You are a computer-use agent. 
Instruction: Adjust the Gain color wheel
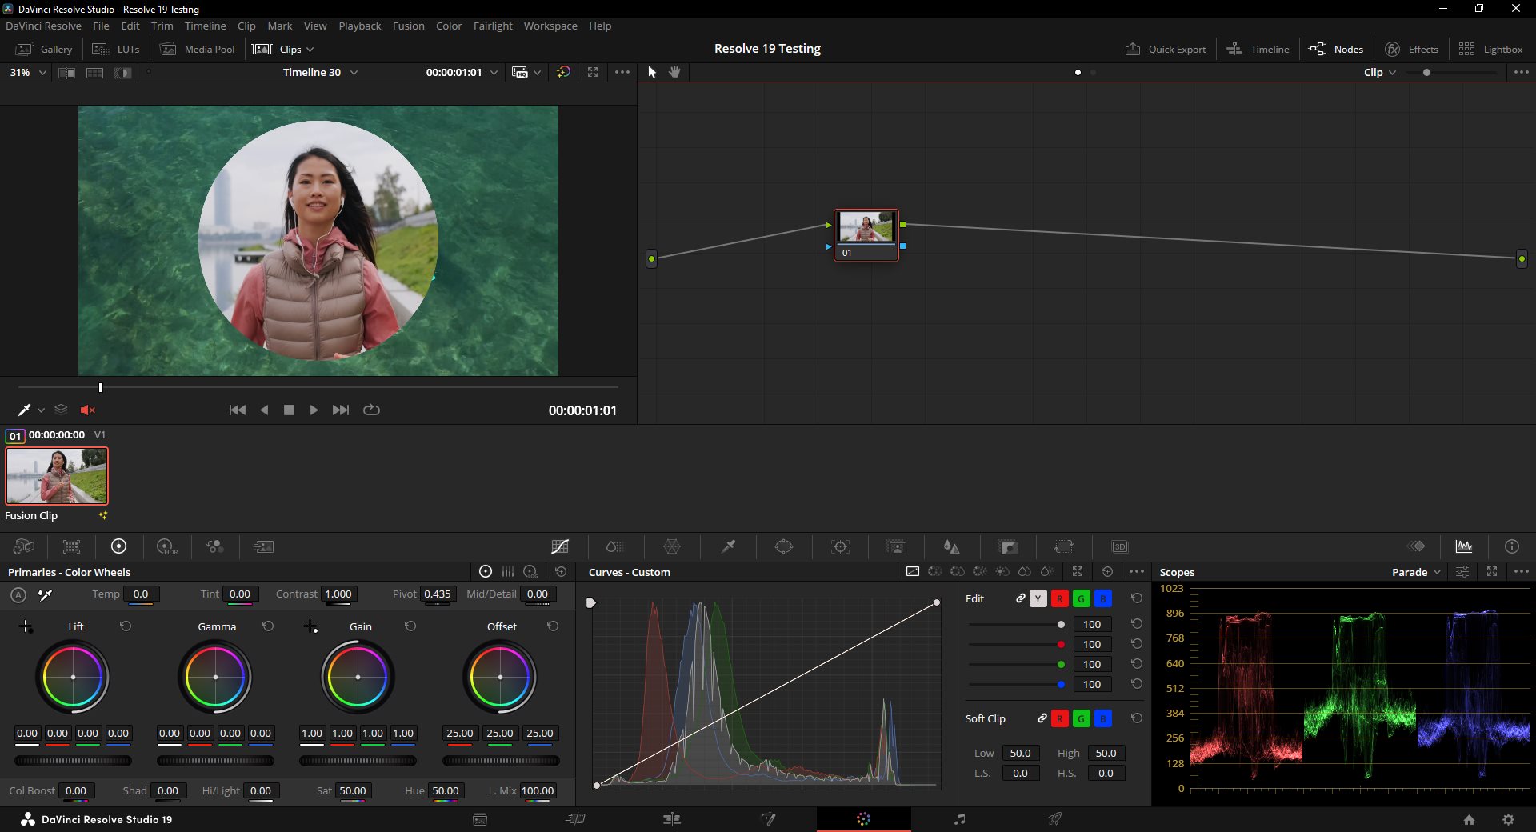coord(358,677)
